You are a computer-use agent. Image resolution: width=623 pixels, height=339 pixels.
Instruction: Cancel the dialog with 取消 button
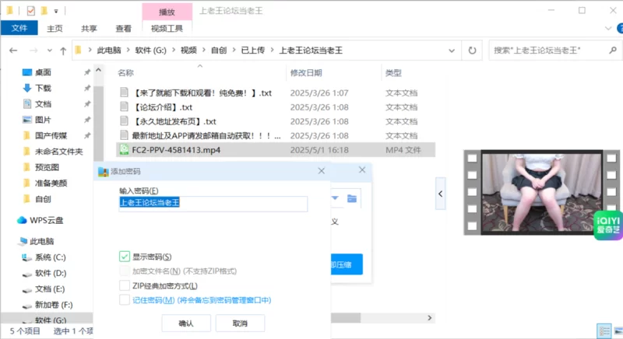(240, 323)
